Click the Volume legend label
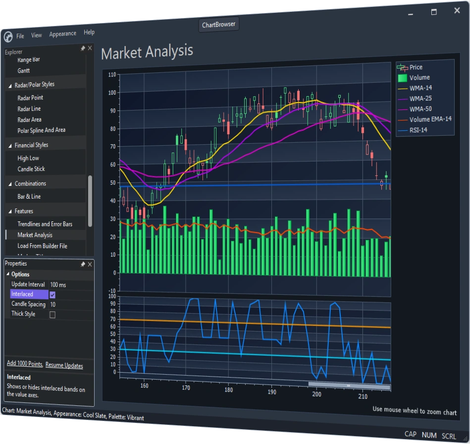The height and width of the screenshot is (444, 470). 419,78
